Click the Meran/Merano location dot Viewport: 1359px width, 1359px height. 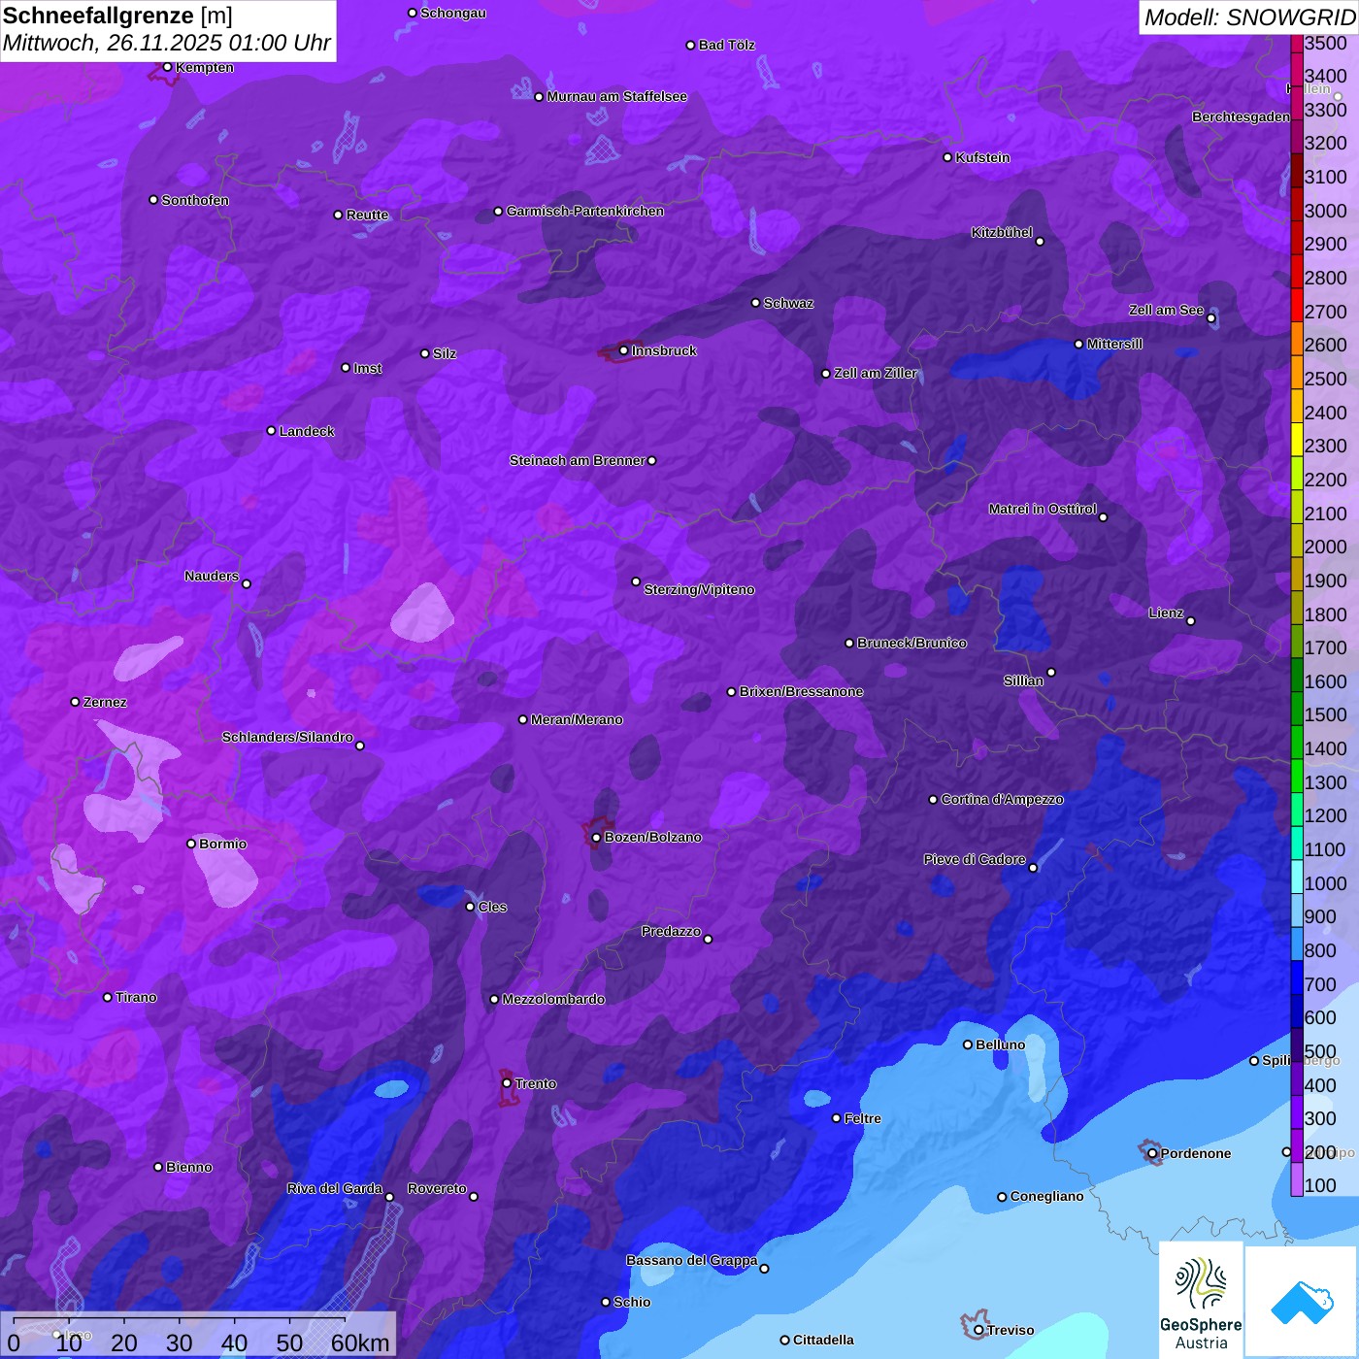click(x=522, y=719)
